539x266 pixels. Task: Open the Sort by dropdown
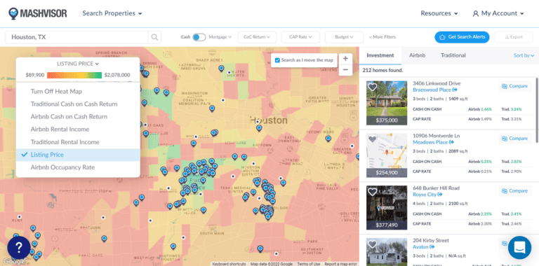(x=524, y=55)
